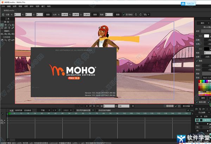Select the Rotate Layer XY tool

pos(13,25)
